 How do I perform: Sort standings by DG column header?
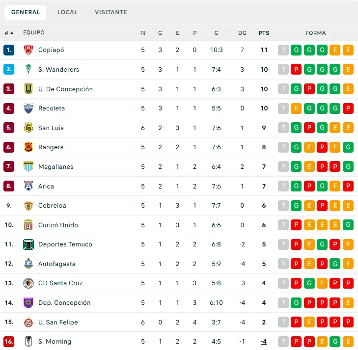[242, 33]
